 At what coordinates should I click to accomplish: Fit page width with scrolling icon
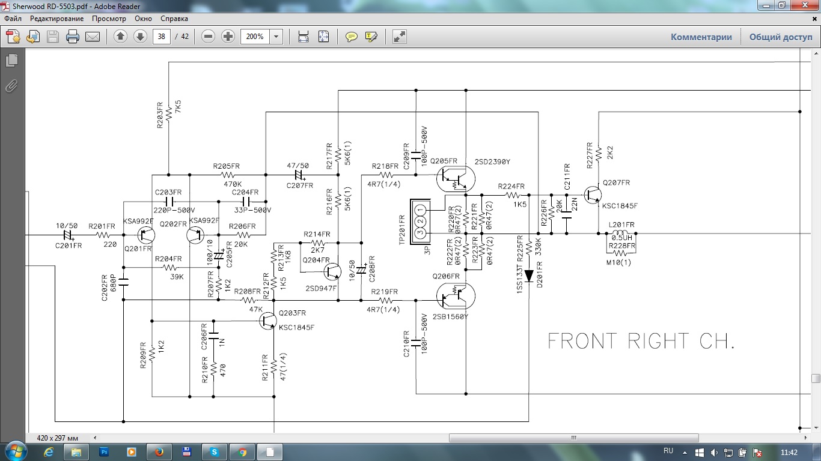click(304, 37)
